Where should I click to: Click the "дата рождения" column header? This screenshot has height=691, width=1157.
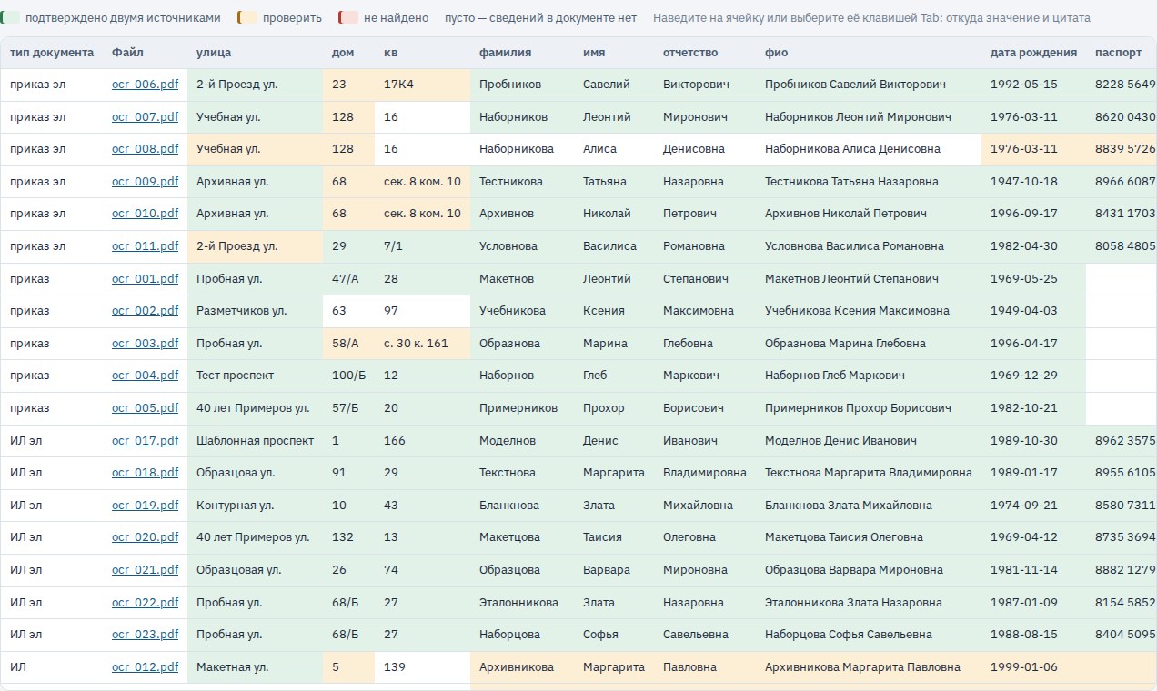(1033, 53)
